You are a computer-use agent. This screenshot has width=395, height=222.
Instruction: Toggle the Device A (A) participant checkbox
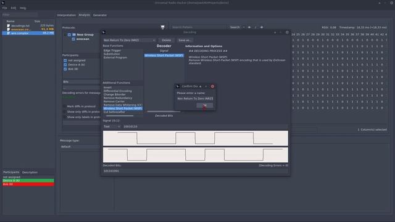65,65
